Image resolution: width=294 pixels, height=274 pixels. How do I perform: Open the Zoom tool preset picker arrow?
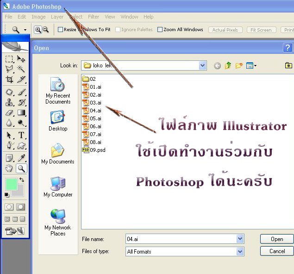click(x=25, y=30)
